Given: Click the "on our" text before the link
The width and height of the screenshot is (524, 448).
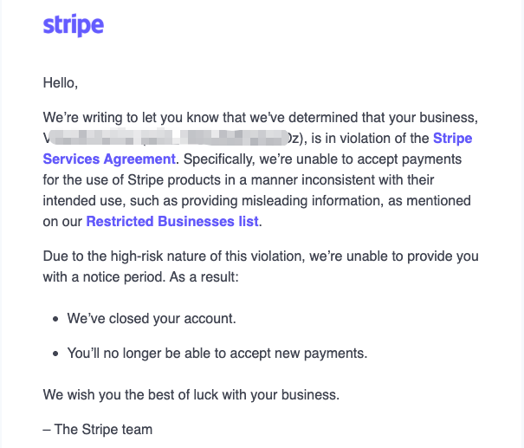Looking at the screenshot, I should (x=62, y=222).
